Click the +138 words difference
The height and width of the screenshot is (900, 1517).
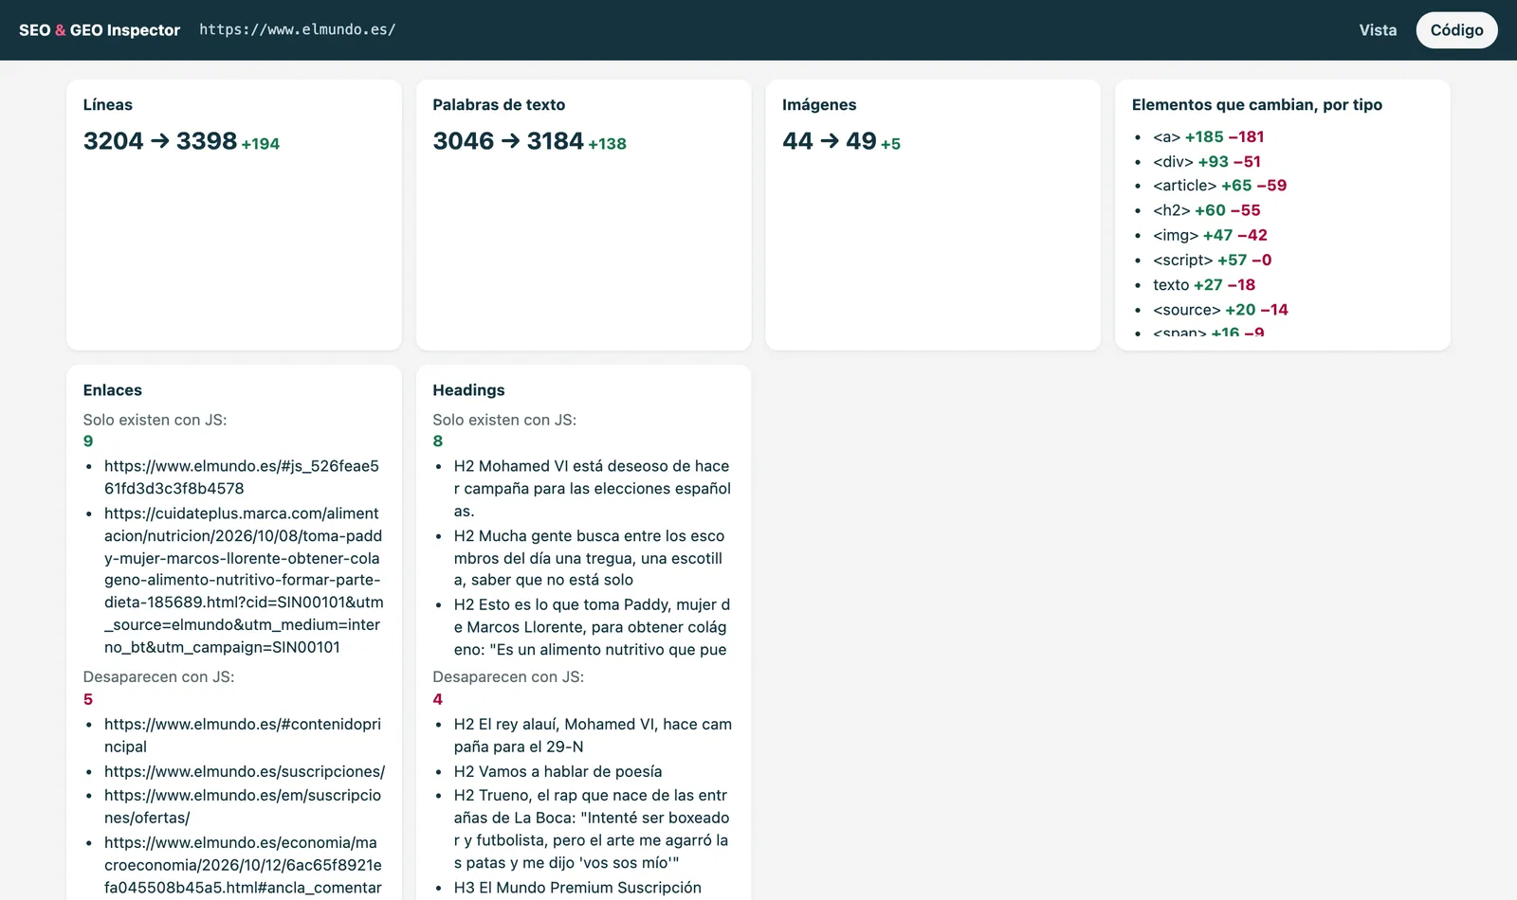(608, 144)
